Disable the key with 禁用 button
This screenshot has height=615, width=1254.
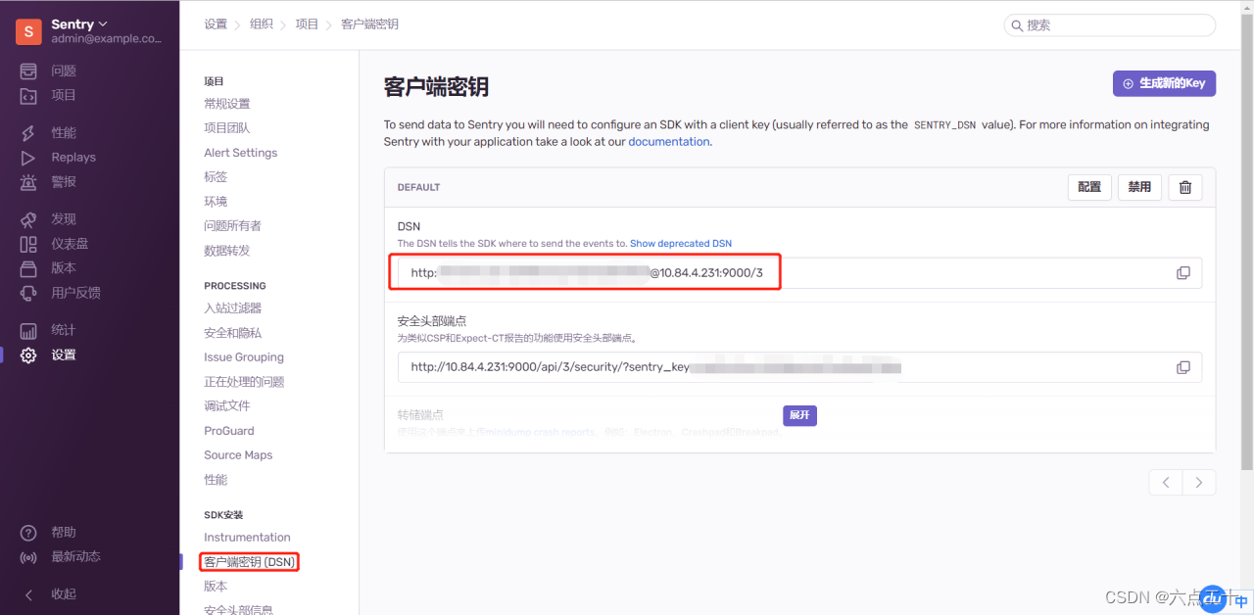1139,187
